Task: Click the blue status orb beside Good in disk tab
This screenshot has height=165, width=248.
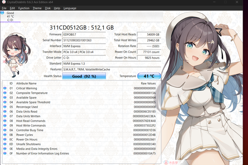Action: (2, 13)
